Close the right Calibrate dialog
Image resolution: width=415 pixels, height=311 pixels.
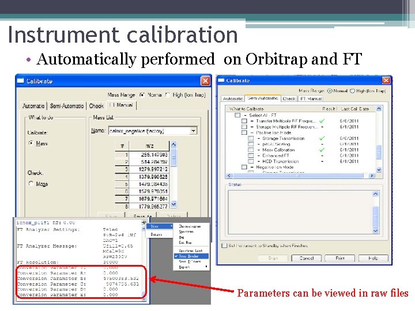point(386,80)
